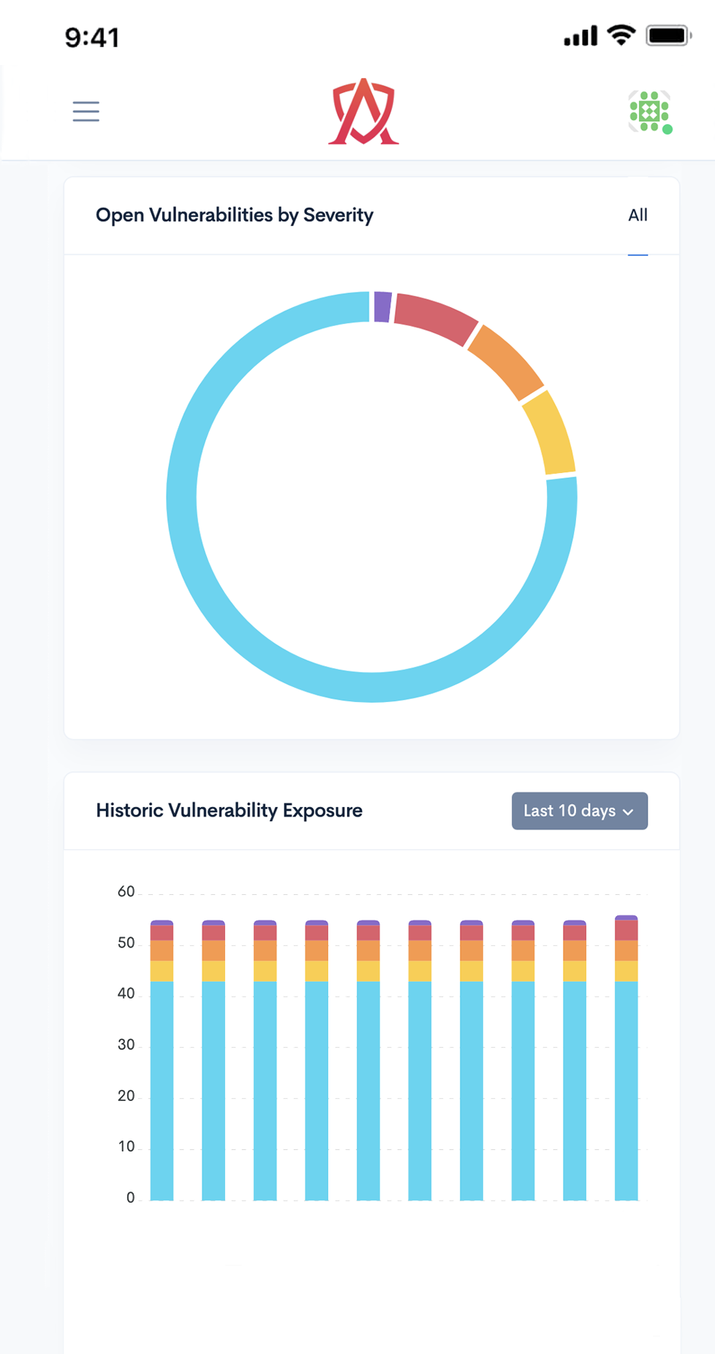Click the 10 y-axis label
Image resolution: width=715 pixels, height=1354 pixels.
[x=126, y=1146]
